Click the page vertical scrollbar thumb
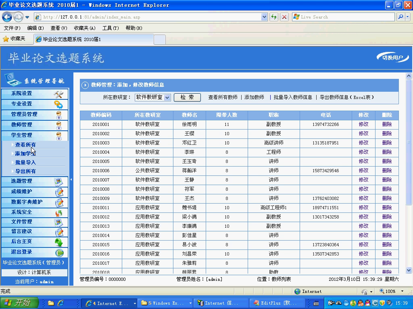413x309 pixels. [x=409, y=142]
